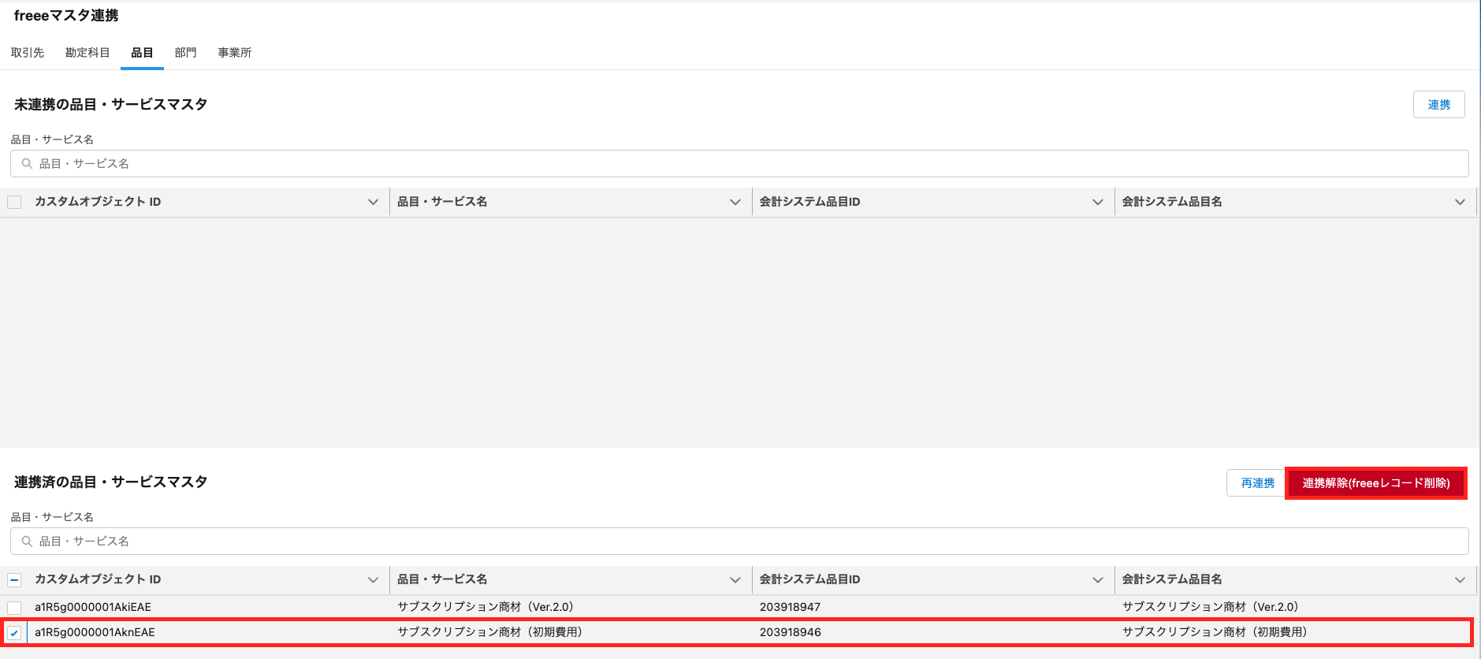Open 会計システム品目ID column menu in linked table
Screen dimensions: 1481x659
[1097, 580]
